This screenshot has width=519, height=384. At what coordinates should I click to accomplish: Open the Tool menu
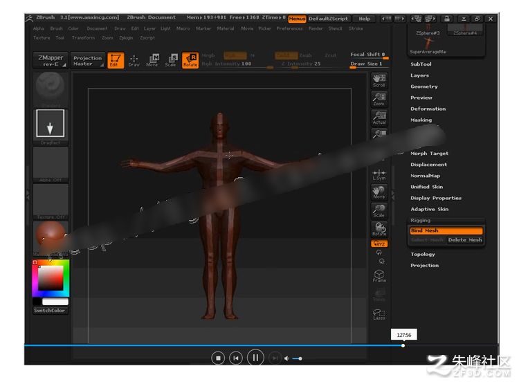pos(60,38)
